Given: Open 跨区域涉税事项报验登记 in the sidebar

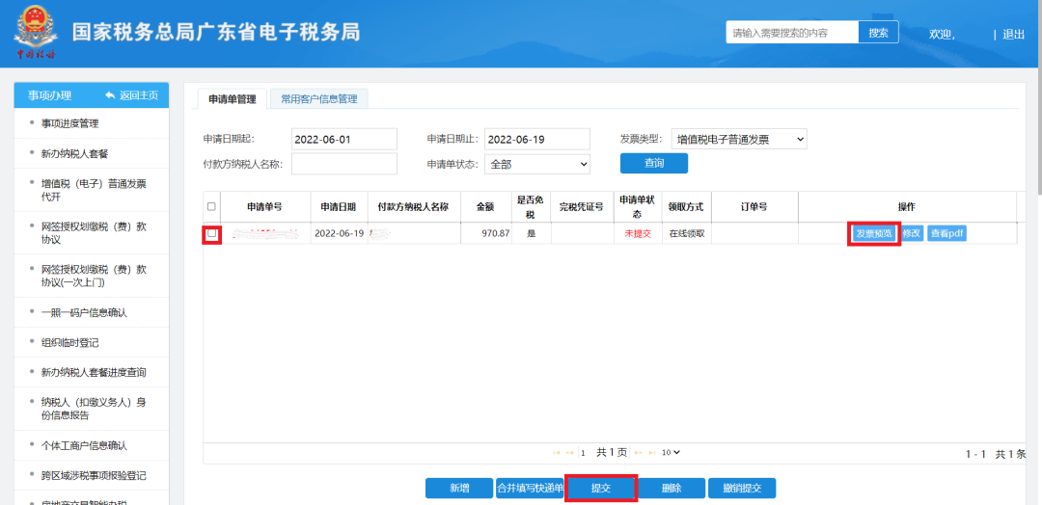Looking at the screenshot, I should tap(94, 475).
